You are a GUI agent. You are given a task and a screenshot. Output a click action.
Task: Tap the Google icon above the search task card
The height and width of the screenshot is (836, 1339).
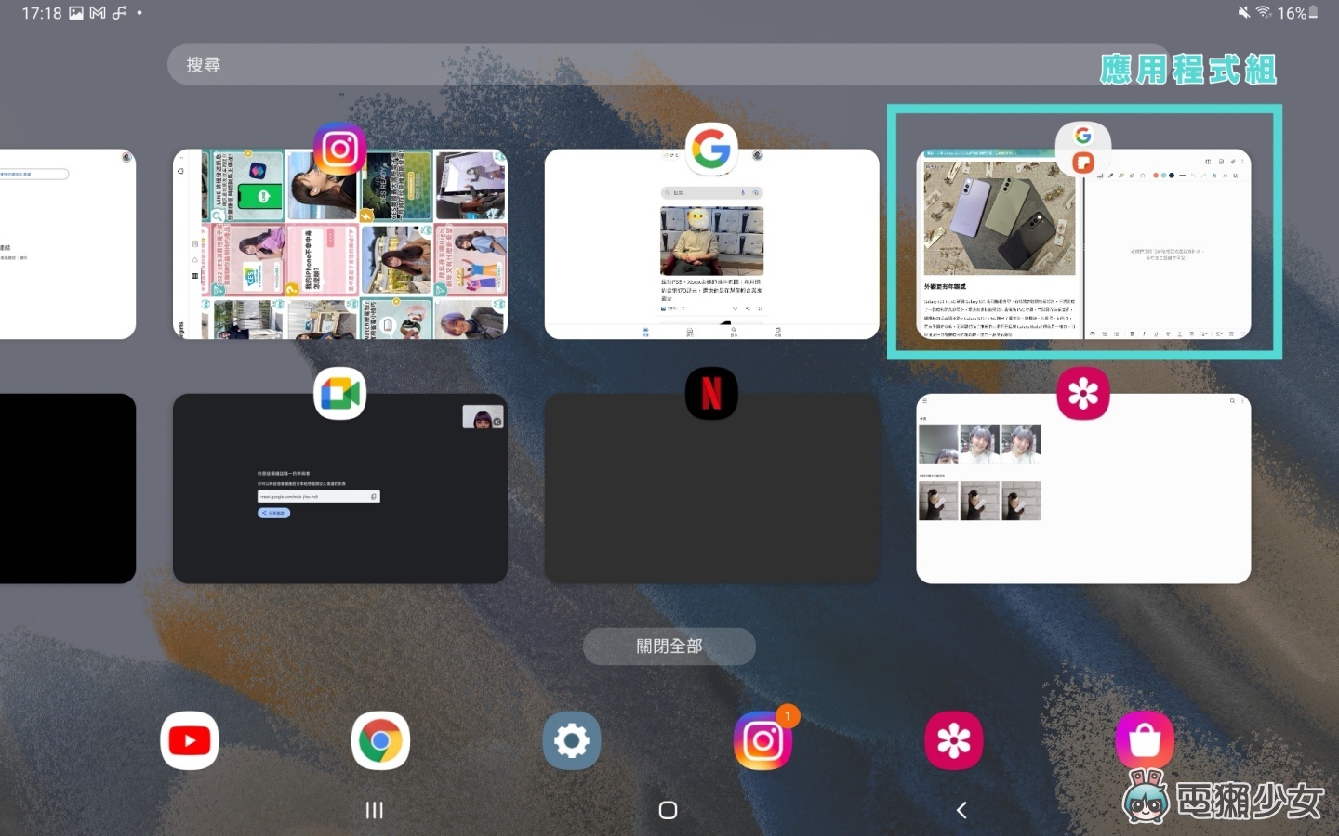pyautogui.click(x=711, y=149)
